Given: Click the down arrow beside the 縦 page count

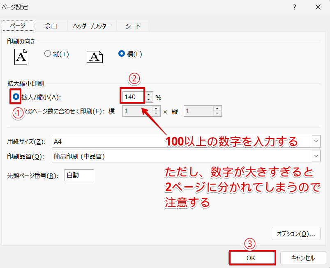Looking at the screenshot, I should point(217,113).
